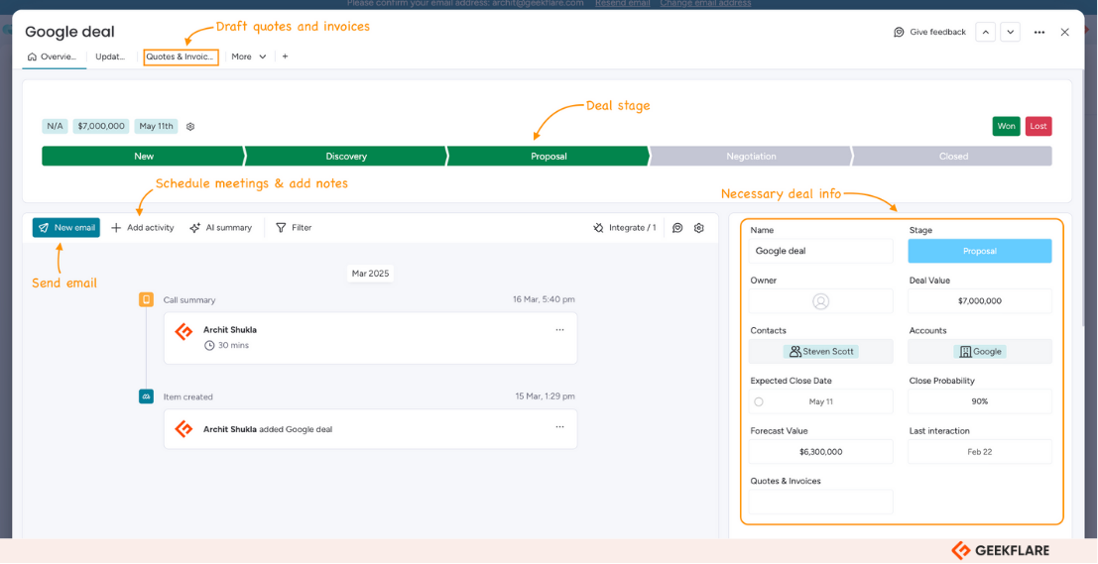Viewport: 1098px width, 564px height.
Task: Click the New email button
Action: [x=66, y=228]
